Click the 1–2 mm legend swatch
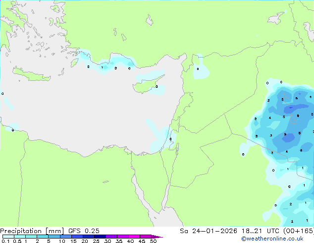Screen dimensions: 314x243 [x=31, y=237]
